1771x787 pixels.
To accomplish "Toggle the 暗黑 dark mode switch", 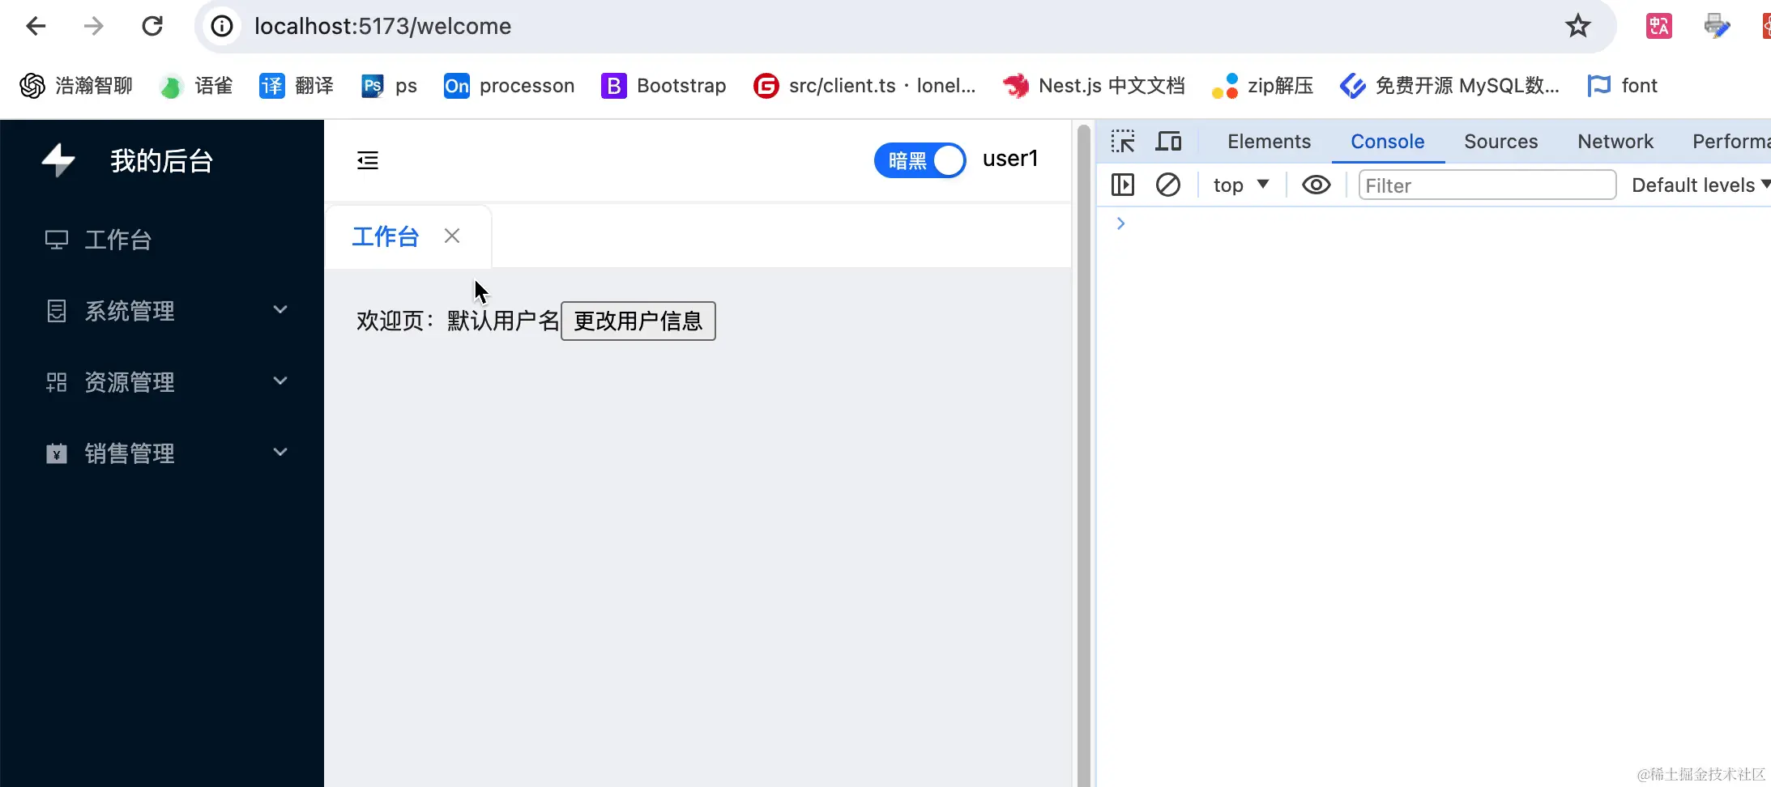I will 920,160.
